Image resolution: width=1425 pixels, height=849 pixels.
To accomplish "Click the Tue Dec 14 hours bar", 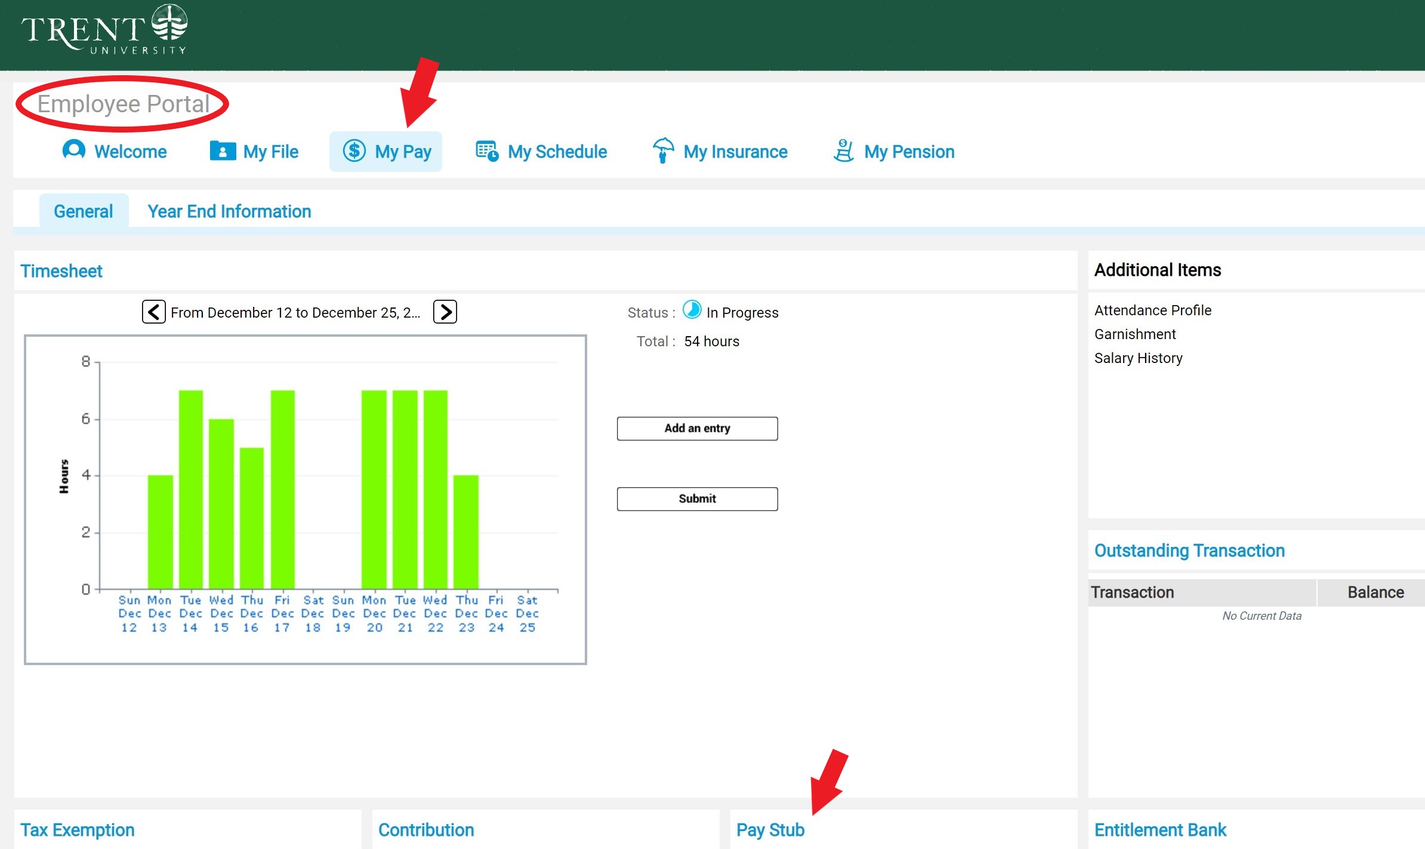I will click(191, 490).
